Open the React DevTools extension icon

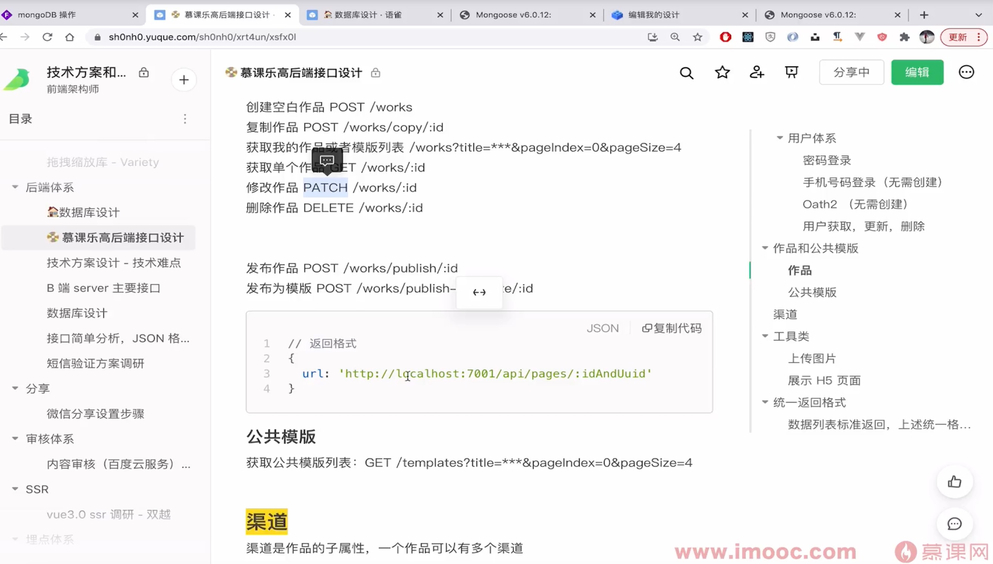(747, 37)
